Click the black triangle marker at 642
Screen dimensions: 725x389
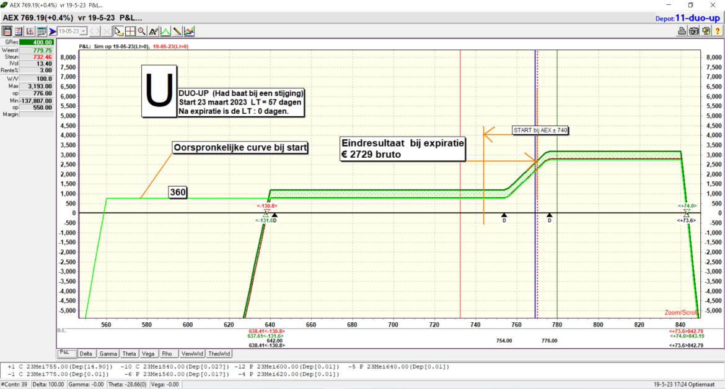pyautogui.click(x=275, y=215)
